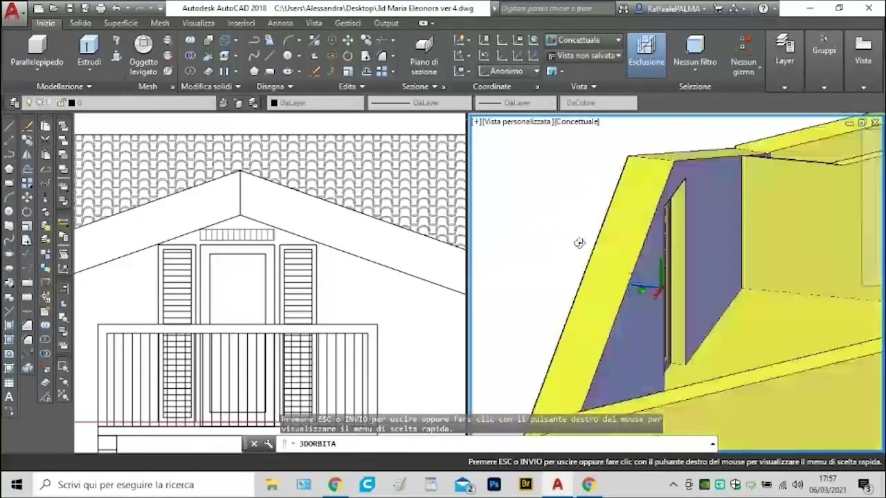Open the Vista non salvata dropdown

point(584,55)
